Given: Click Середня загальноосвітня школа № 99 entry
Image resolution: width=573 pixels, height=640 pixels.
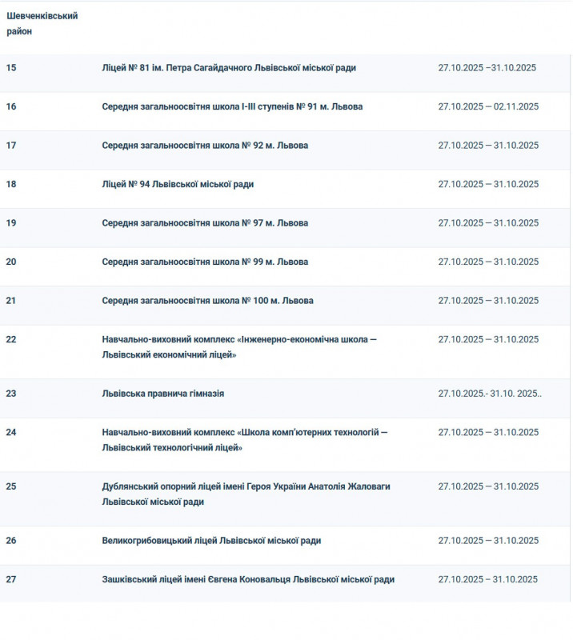Looking at the screenshot, I should (x=205, y=262).
